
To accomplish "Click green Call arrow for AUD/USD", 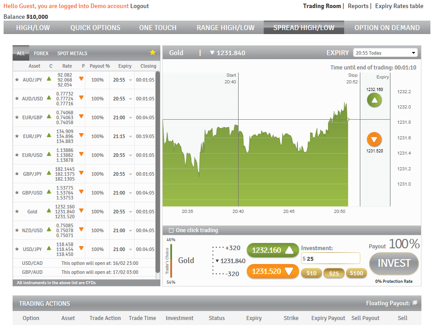I will pyautogui.click(x=49, y=98).
